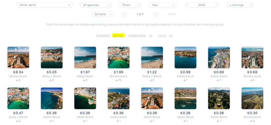This screenshot has height=125, width=271.
Task: Advance to next year after 2022
Action: click(217, 5)
